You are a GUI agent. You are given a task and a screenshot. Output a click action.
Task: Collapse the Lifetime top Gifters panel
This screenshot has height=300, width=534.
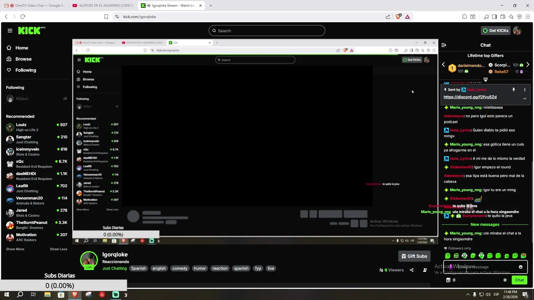pyautogui.click(x=486, y=79)
